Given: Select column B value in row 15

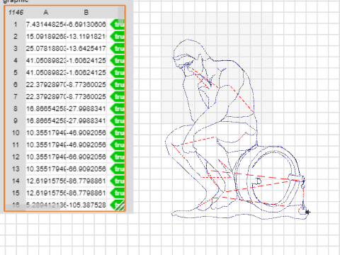Looking at the screenshot, I should coord(86,193).
